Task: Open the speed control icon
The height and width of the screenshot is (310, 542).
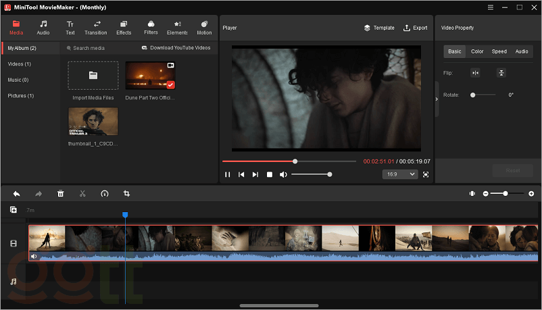Action: coord(104,194)
